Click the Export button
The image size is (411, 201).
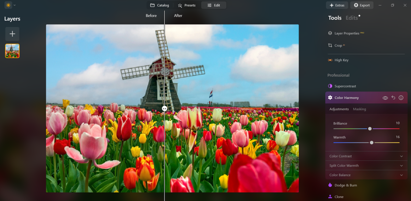click(x=362, y=5)
